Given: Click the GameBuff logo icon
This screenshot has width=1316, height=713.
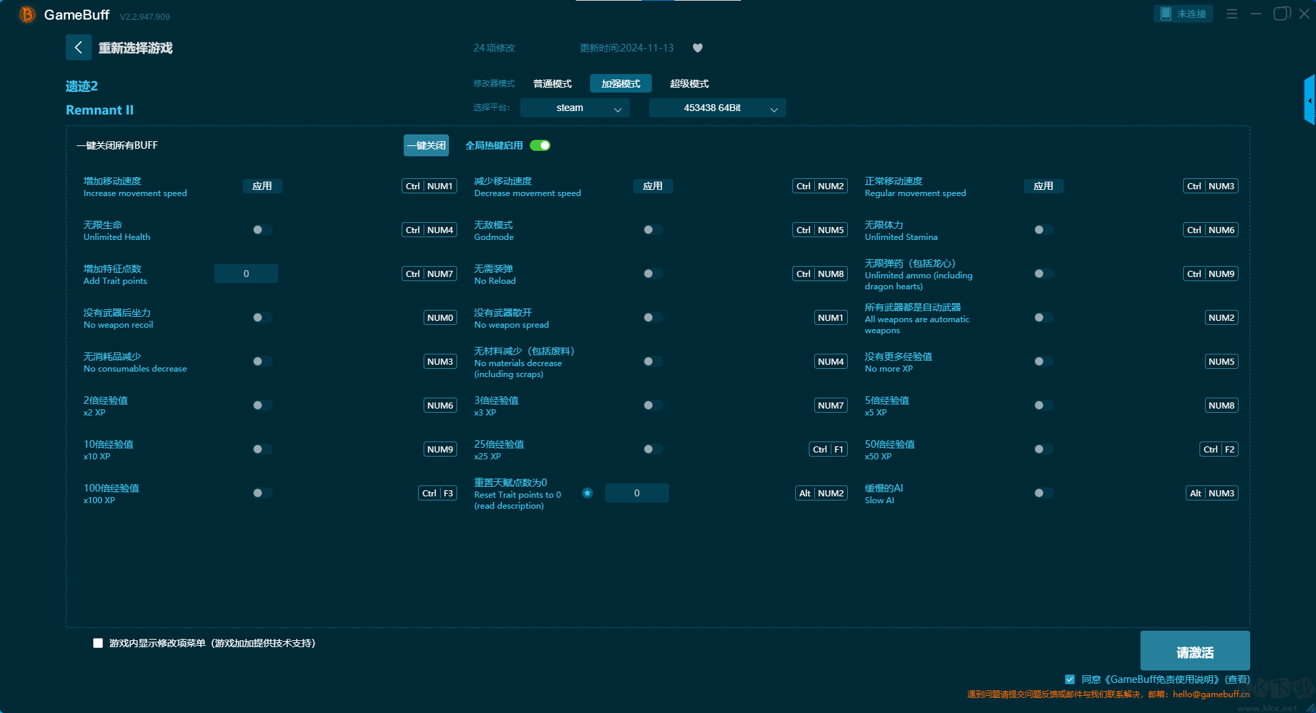Looking at the screenshot, I should tap(27, 14).
